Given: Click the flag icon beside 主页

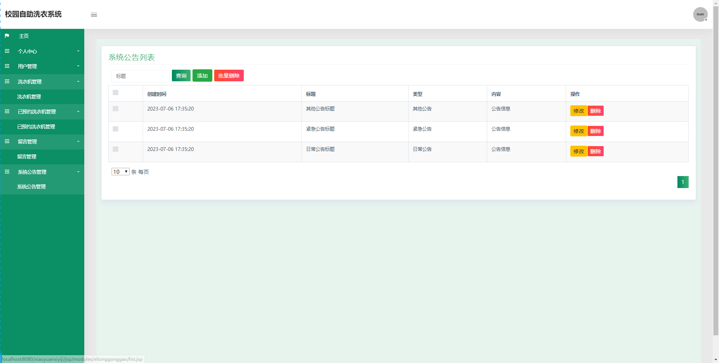Looking at the screenshot, I should pyautogui.click(x=7, y=36).
